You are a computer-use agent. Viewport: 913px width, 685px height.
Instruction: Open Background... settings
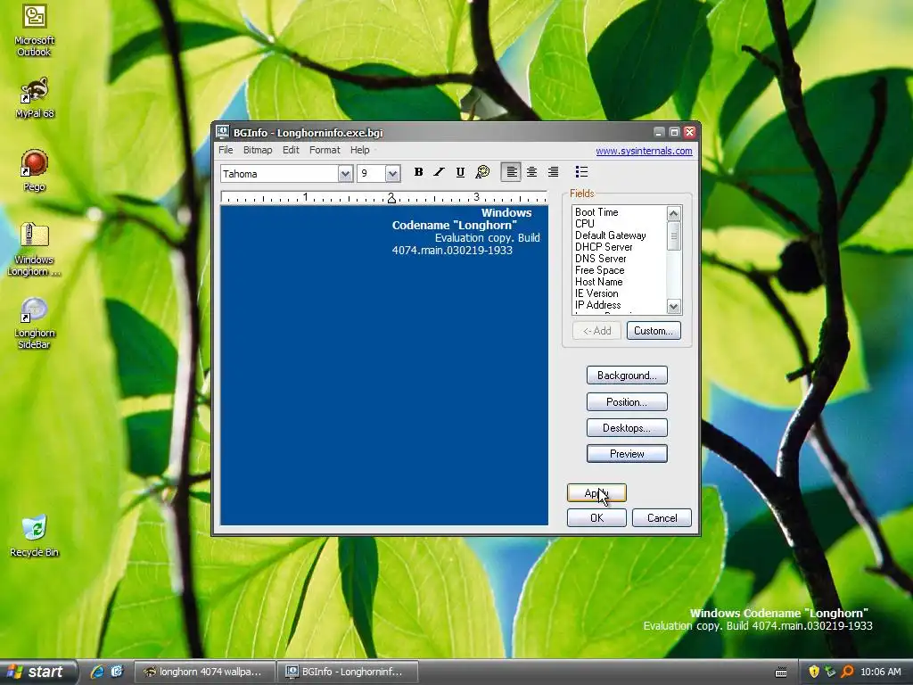pyautogui.click(x=627, y=376)
